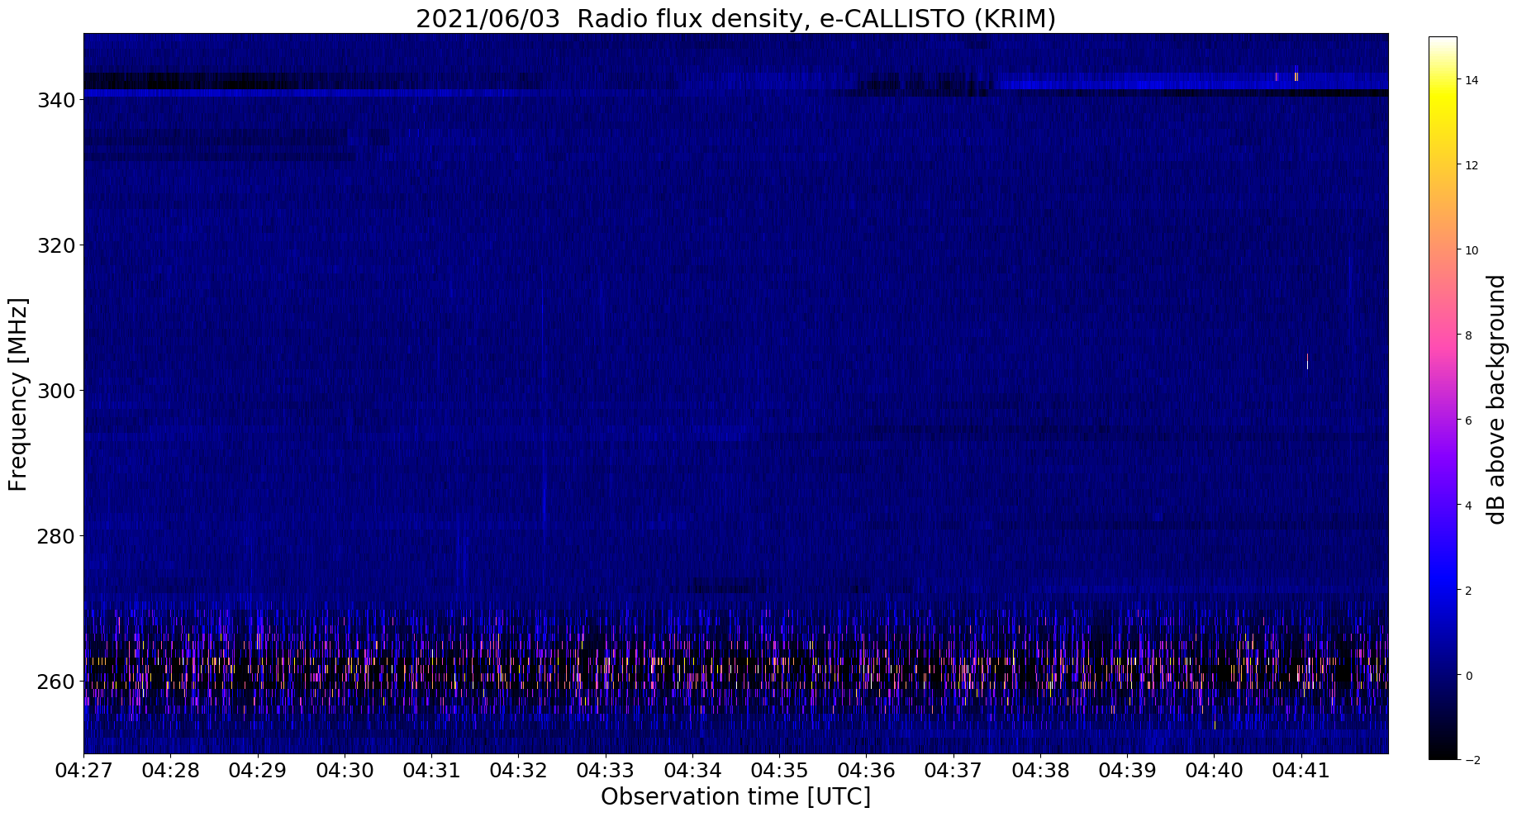Click the 04:34 time tick label

pyautogui.click(x=692, y=771)
